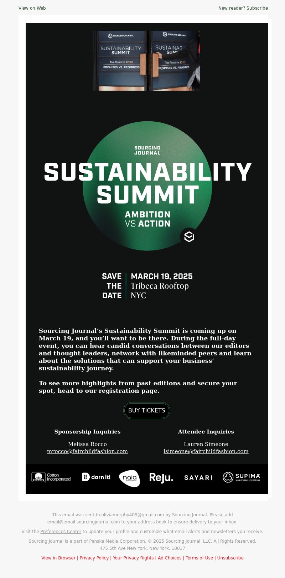Click the Sourcing Journal hexagon badge icon
Viewport: 285px width, 578px height.
pos(189,236)
